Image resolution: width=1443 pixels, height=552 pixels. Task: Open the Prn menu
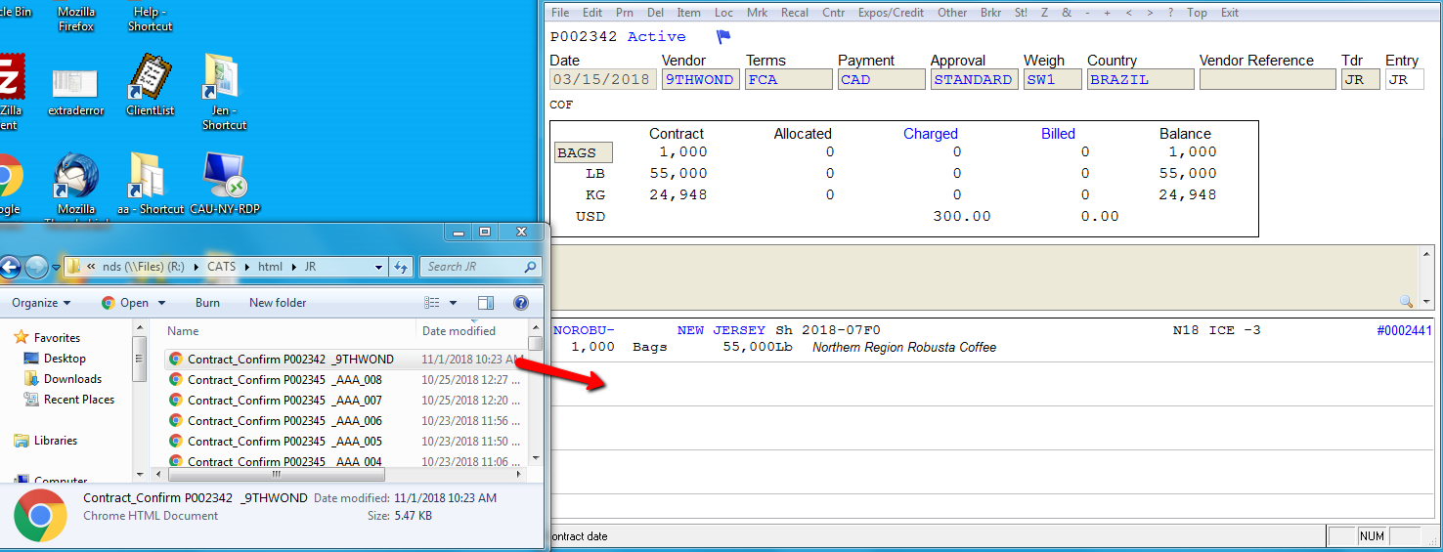click(624, 13)
